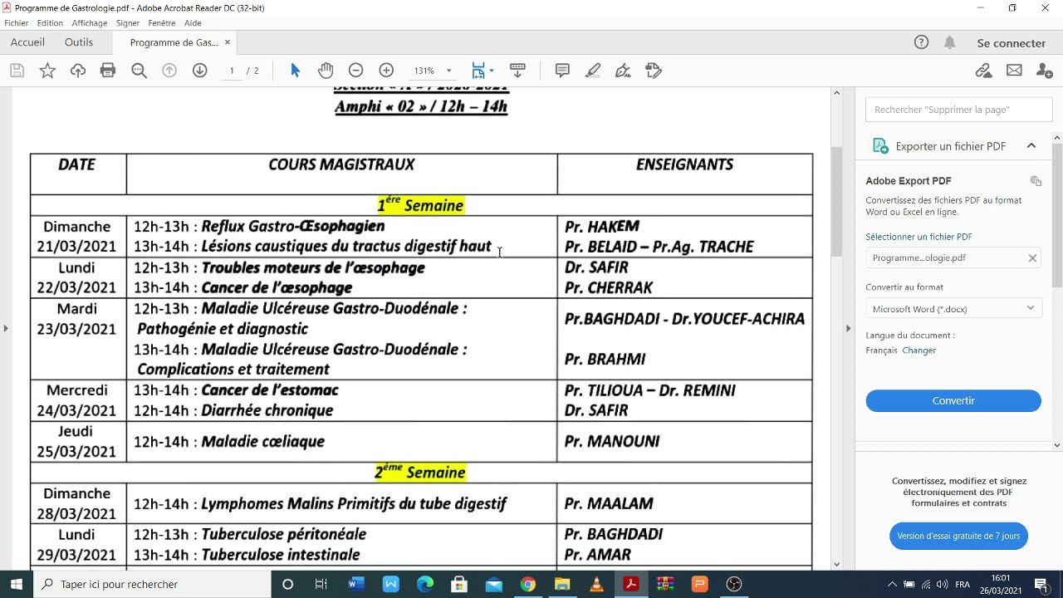This screenshot has width=1063, height=598.
Task: Click the taskbar search box
Action: click(152, 585)
